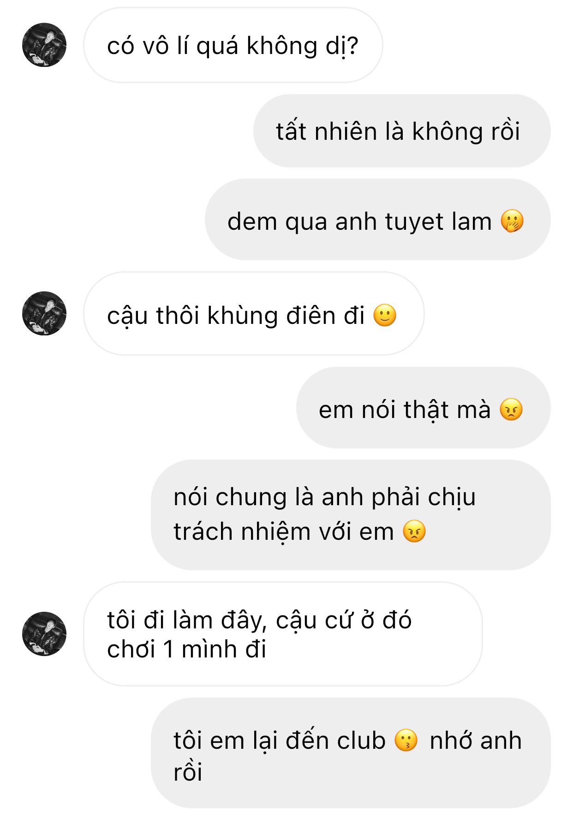Click the smiling emoji after "khùng điên đi"
This screenshot has width=573, height=824.
[x=385, y=316]
